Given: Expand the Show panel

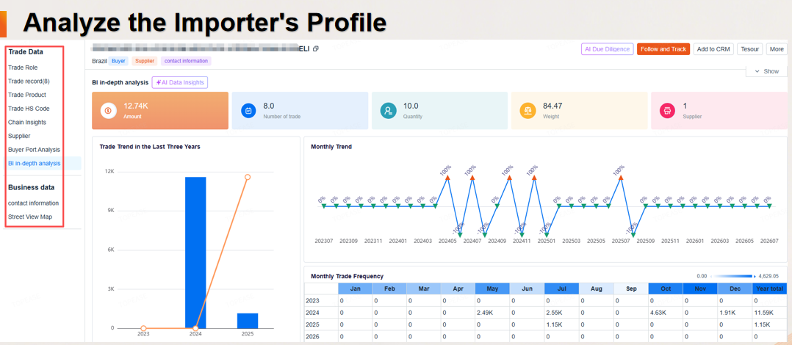Looking at the screenshot, I should pyautogui.click(x=766, y=71).
